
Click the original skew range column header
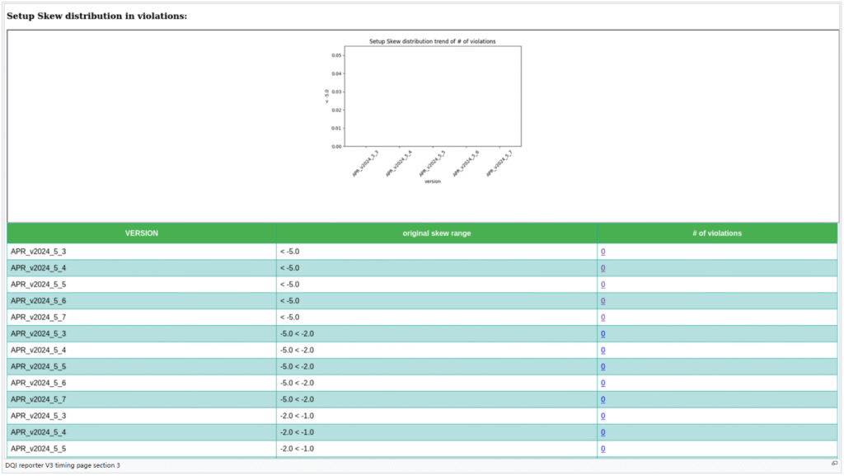click(x=437, y=233)
